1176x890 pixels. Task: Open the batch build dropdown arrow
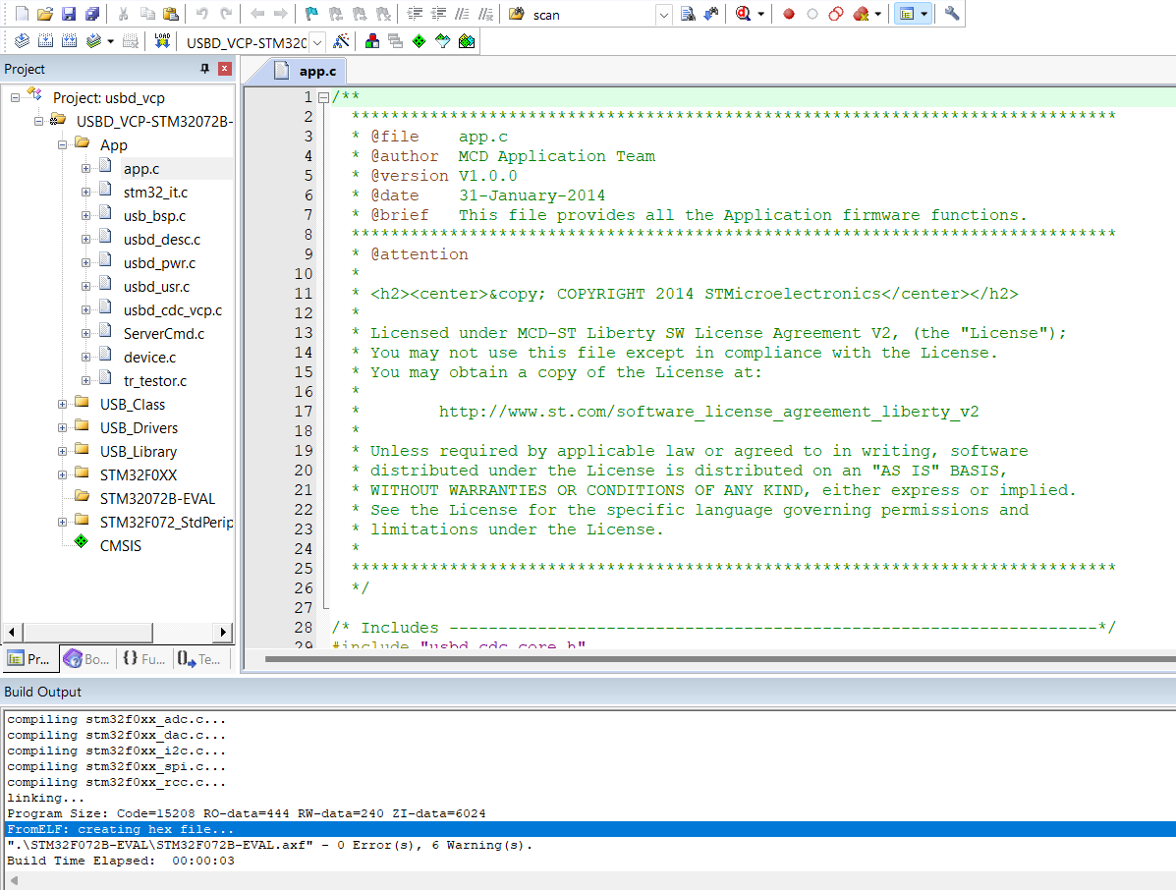coord(111,41)
